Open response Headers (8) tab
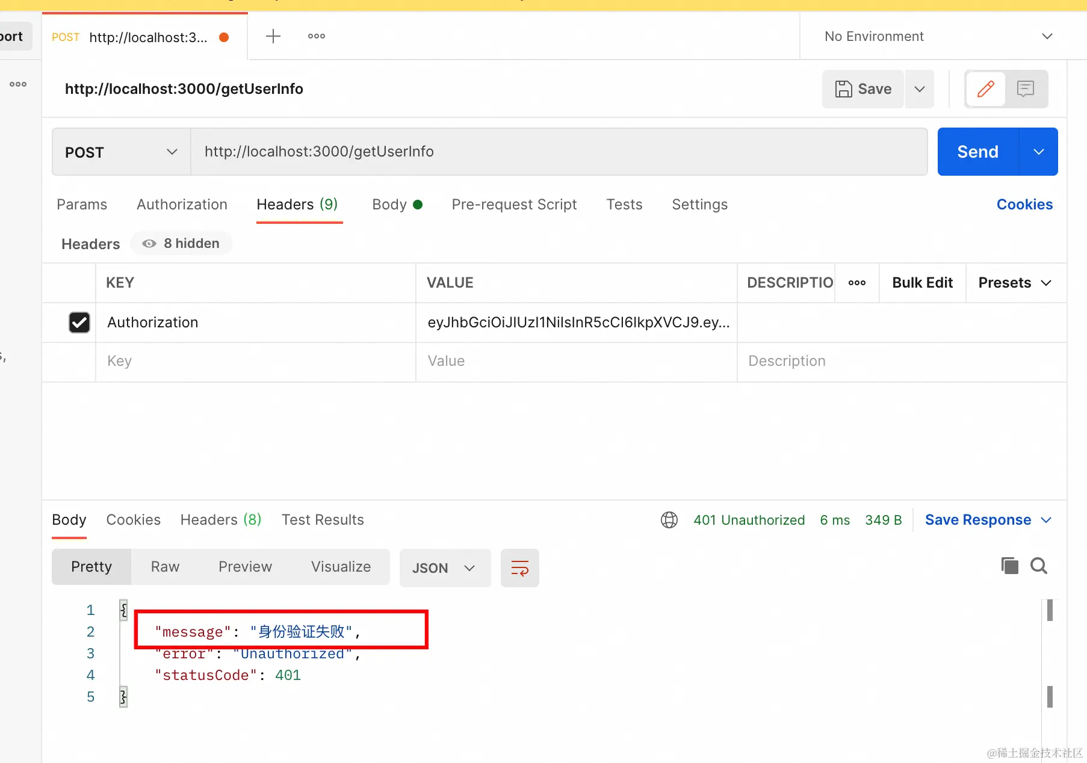The image size is (1087, 763). [x=221, y=520]
